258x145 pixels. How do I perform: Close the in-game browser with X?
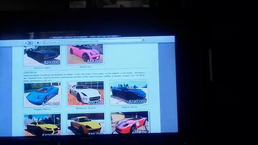coord(144,40)
